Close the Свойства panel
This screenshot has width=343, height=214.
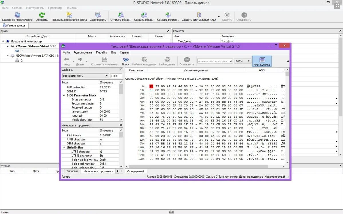(340, 31)
